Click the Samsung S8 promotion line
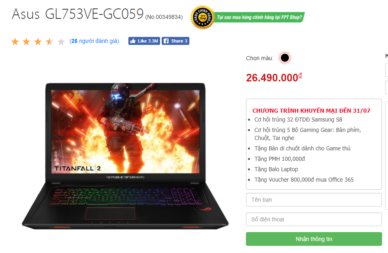Viewport: 388px width, 253px height. click(298, 120)
